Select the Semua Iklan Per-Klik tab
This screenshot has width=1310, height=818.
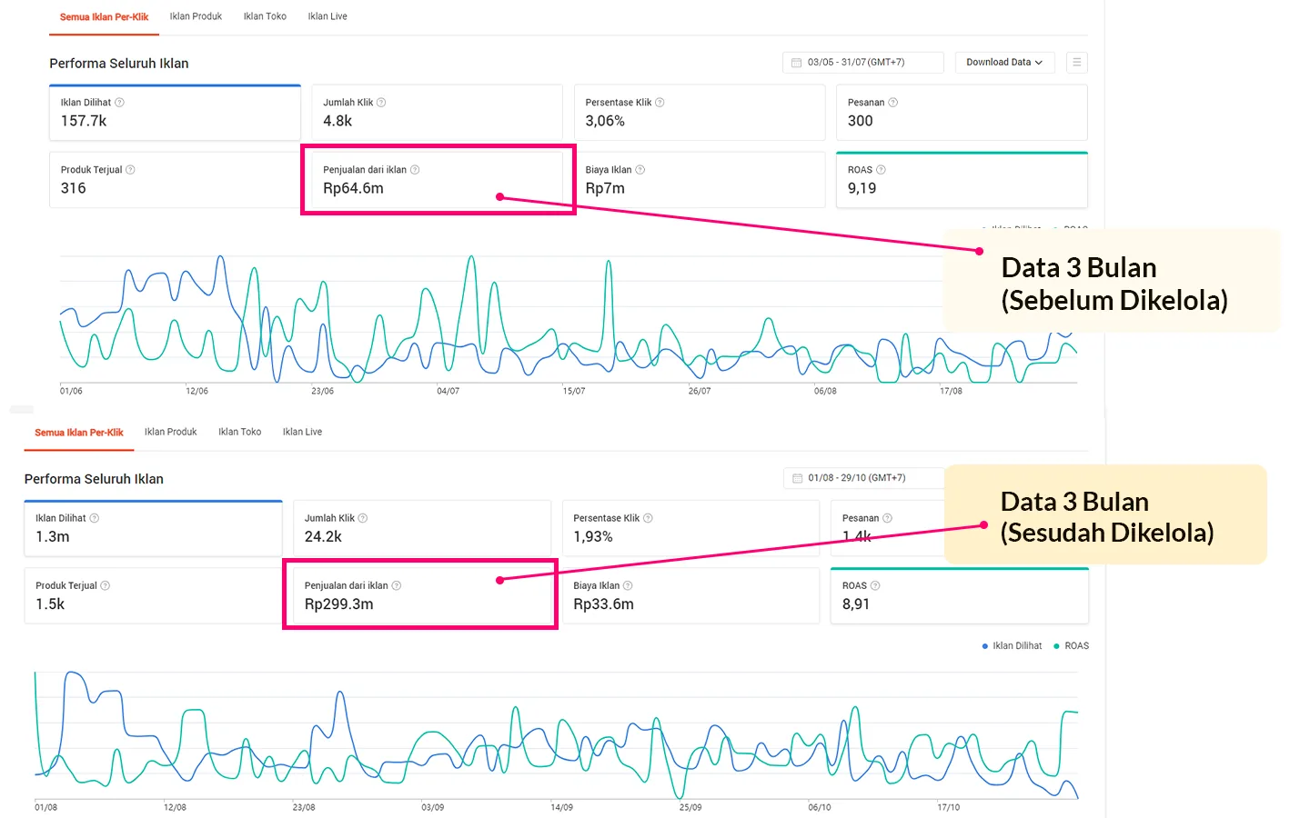point(104,15)
